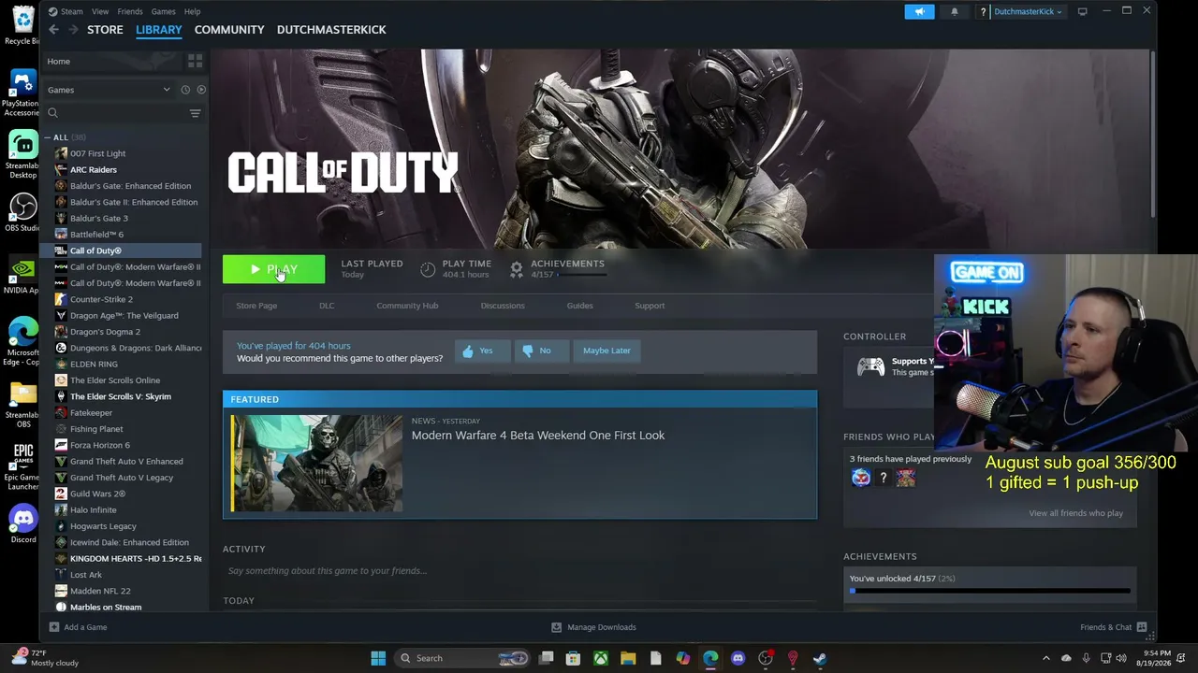The width and height of the screenshot is (1198, 673).
Task: Open the Steam announcements megaphone icon
Action: pyautogui.click(x=919, y=11)
